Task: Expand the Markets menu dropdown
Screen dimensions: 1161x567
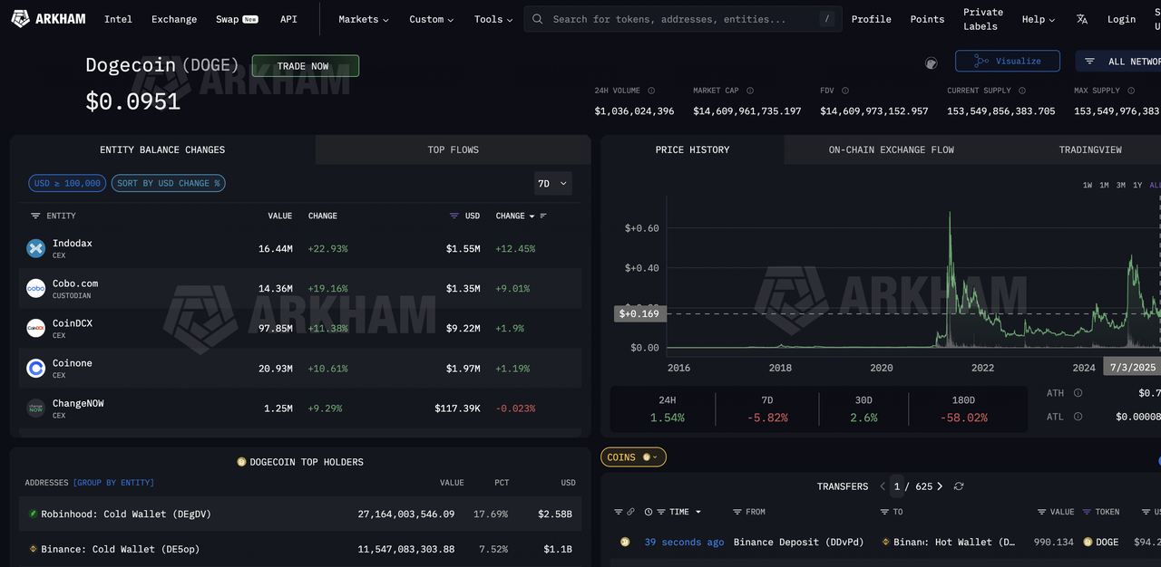Action: click(x=363, y=19)
